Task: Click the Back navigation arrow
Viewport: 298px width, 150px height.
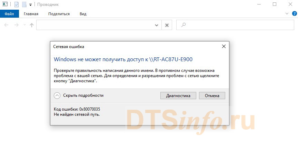Action: pyautogui.click(x=6, y=25)
